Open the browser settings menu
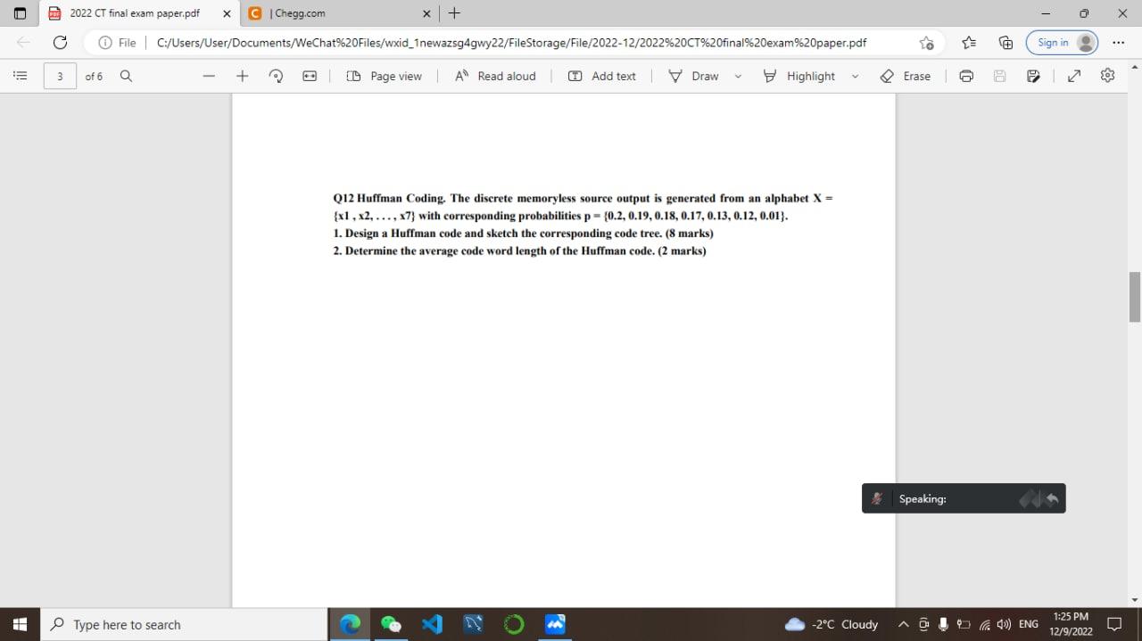Screen dimensions: 1142x641 [1118, 42]
